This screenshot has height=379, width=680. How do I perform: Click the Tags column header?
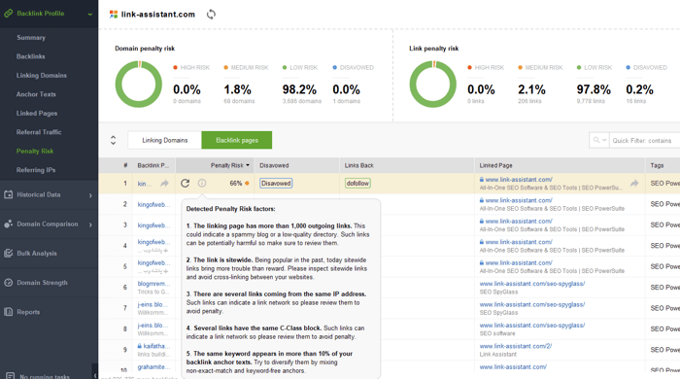pyautogui.click(x=663, y=165)
